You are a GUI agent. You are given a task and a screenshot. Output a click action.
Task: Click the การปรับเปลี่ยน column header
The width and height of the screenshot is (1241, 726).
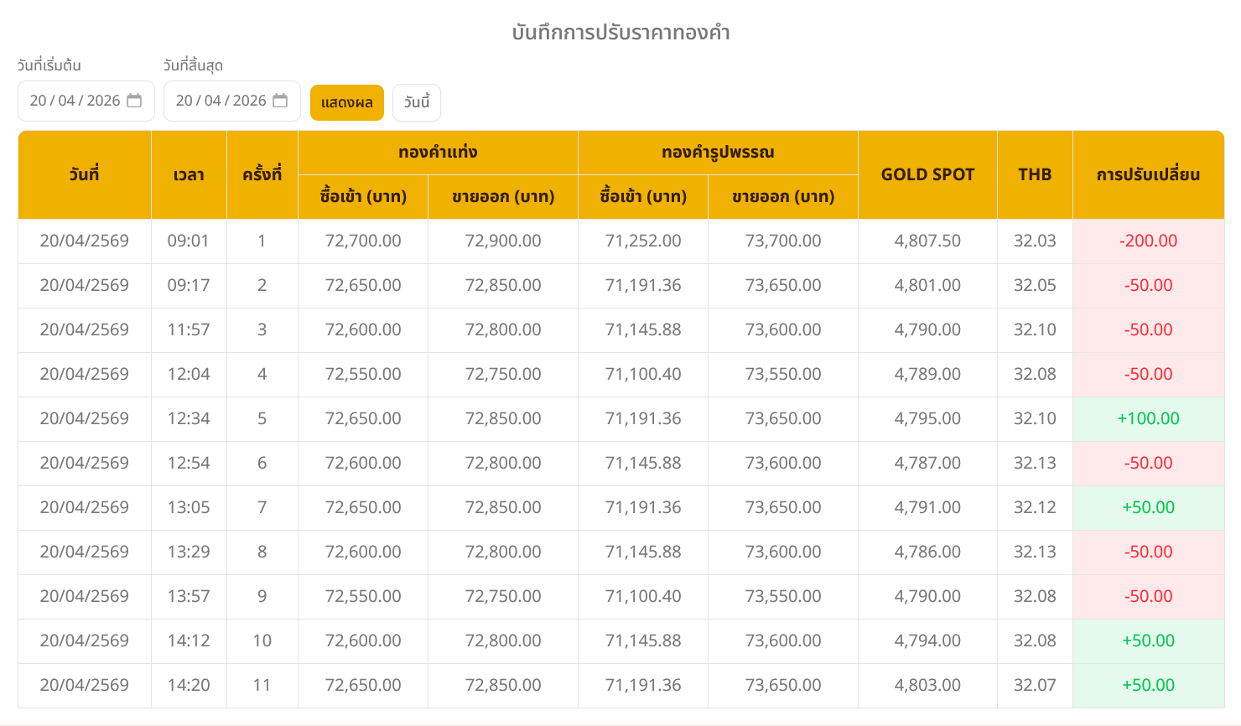coord(1148,174)
